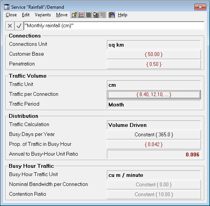Click the greyed-out tree list toolbar icon

point(103,15)
